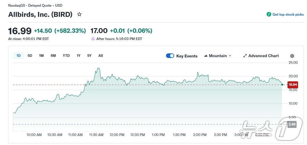Open the Advanced Chart link
This screenshot has width=307, height=145.
263,56
